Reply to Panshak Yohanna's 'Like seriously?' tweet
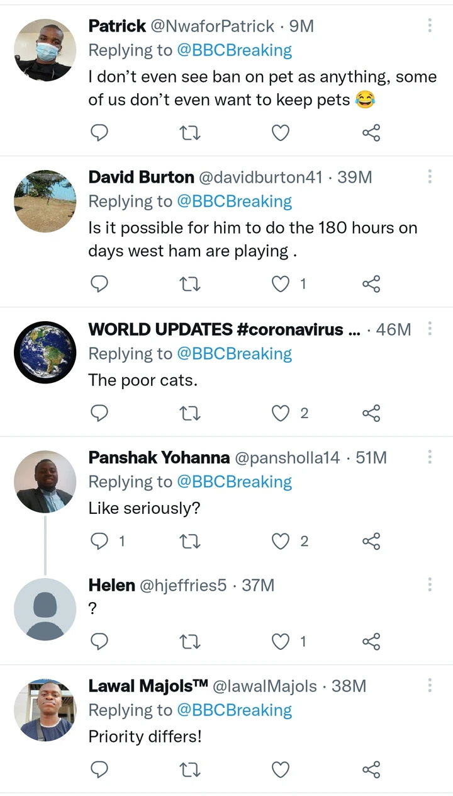453x796 pixels. click(x=99, y=541)
